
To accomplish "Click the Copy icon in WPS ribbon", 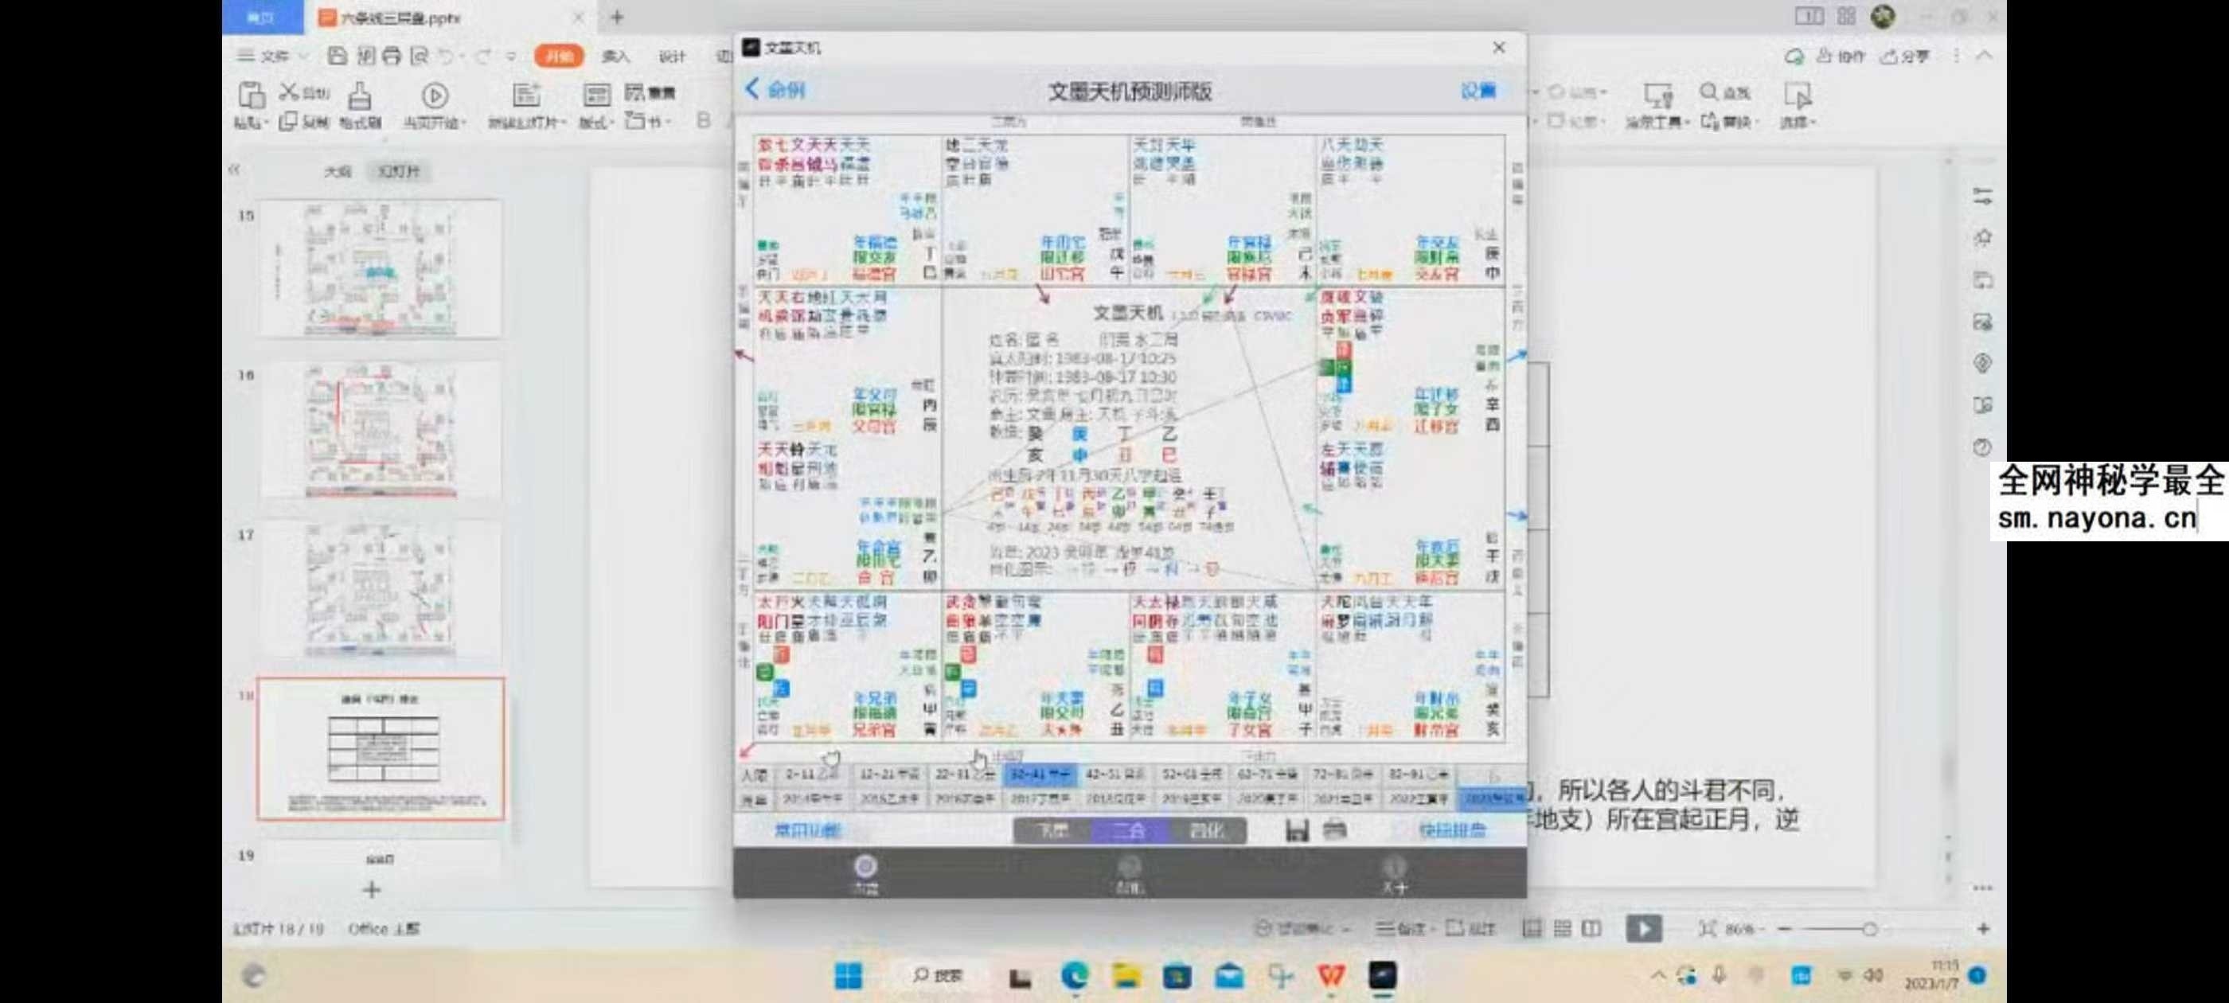I will click(x=288, y=121).
